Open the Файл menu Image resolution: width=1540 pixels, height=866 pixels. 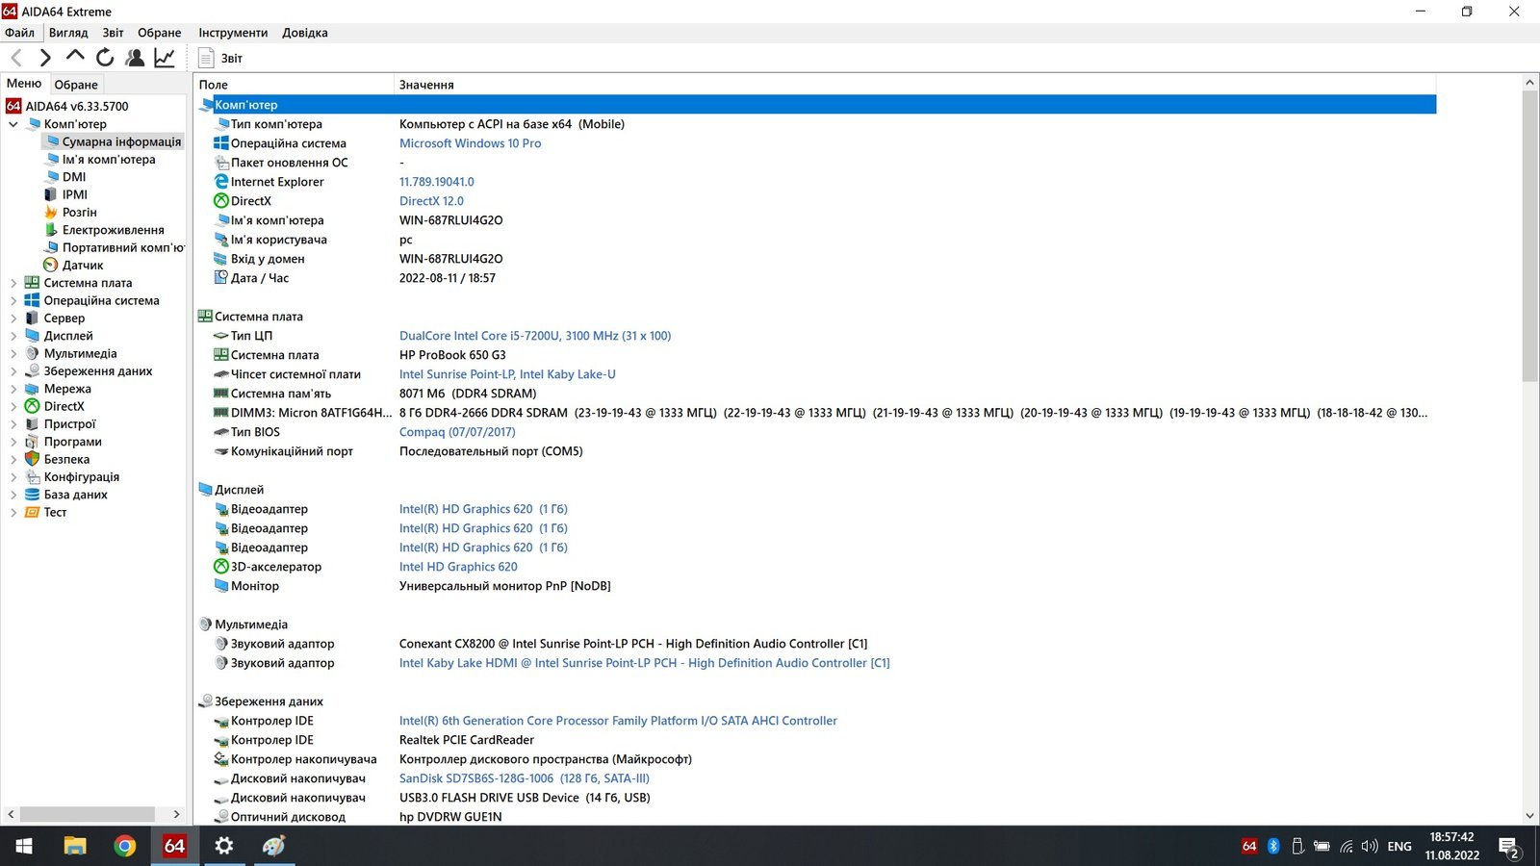tap(19, 33)
